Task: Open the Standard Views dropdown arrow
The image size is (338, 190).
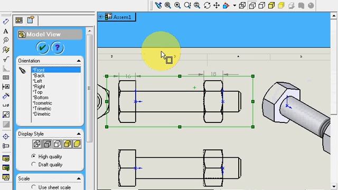Action: point(234,5)
